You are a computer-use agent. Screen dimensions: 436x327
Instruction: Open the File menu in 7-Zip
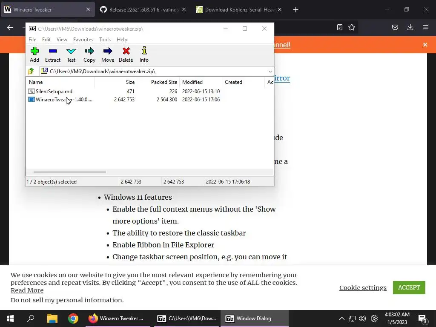pyautogui.click(x=32, y=40)
